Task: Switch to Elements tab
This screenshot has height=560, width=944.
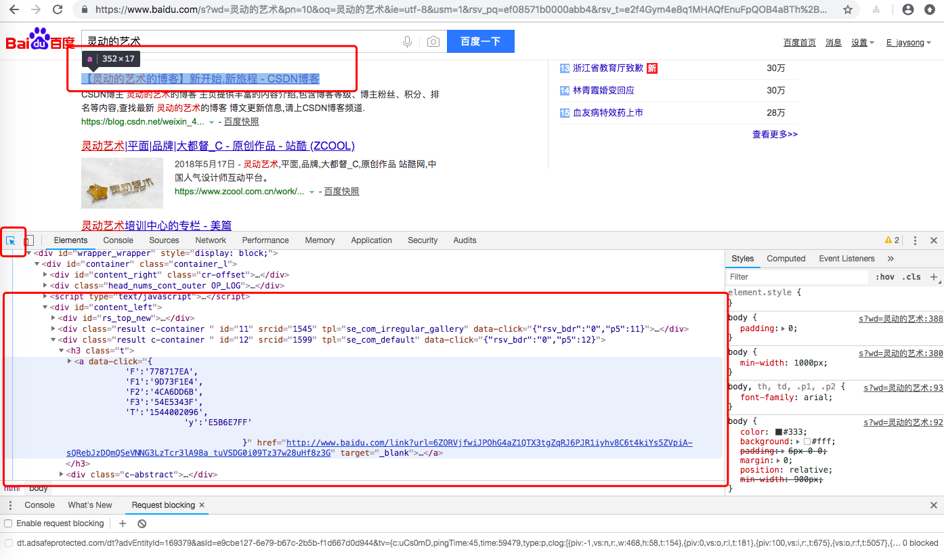Action: click(x=70, y=240)
